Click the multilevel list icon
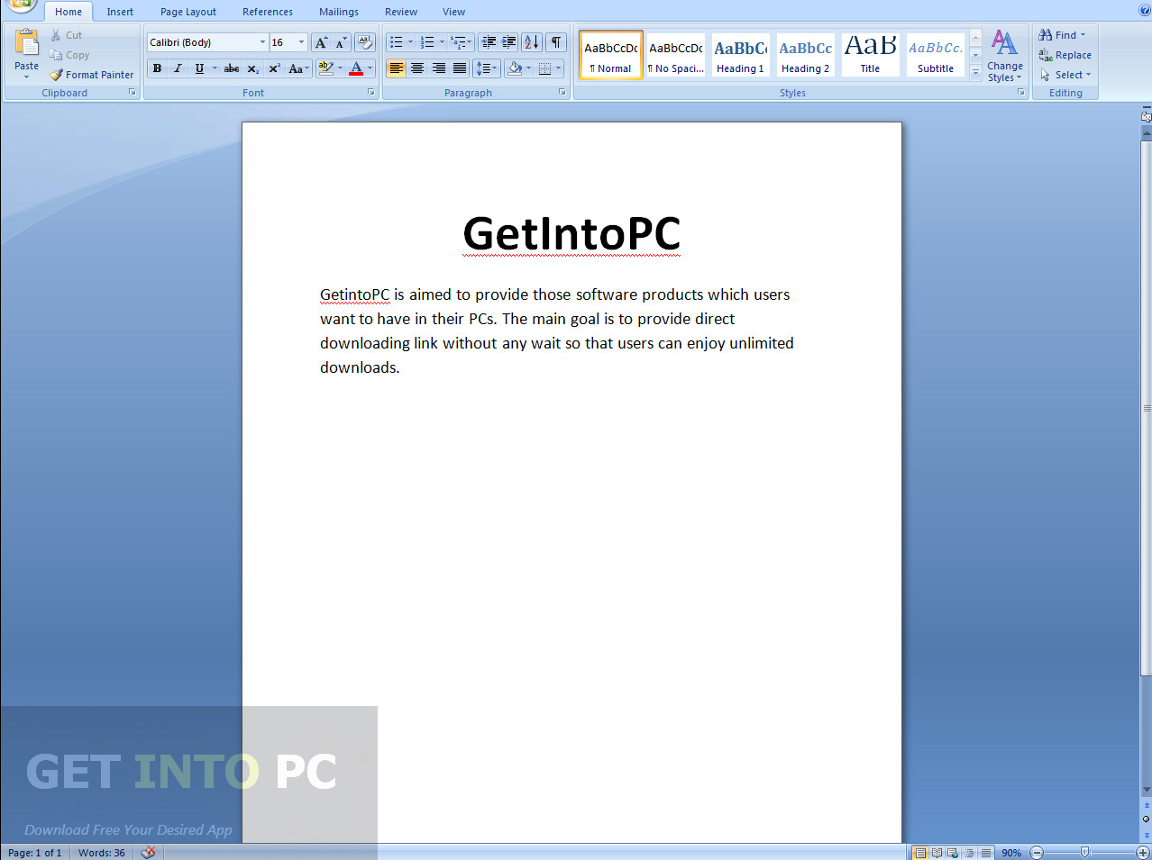The width and height of the screenshot is (1152, 860). pyautogui.click(x=459, y=42)
